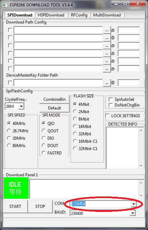
Task: Click the Default button
Action: point(54,108)
